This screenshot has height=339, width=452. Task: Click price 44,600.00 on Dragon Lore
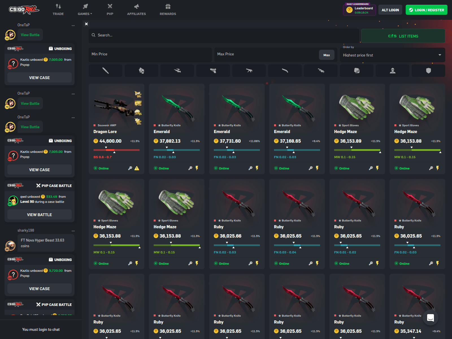click(x=110, y=141)
